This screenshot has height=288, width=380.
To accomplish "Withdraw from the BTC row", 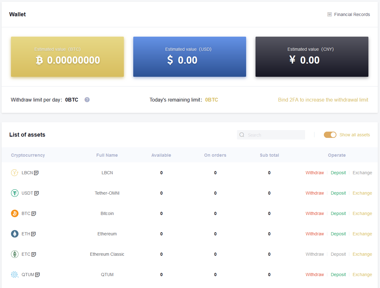I will [314, 213].
